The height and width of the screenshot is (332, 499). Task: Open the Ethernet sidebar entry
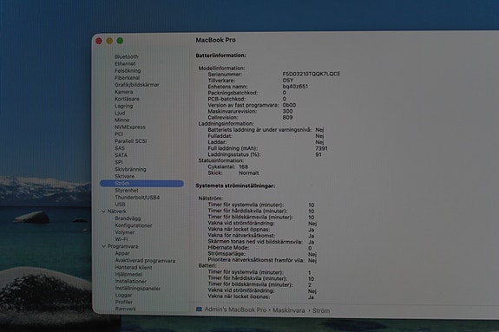[125, 63]
